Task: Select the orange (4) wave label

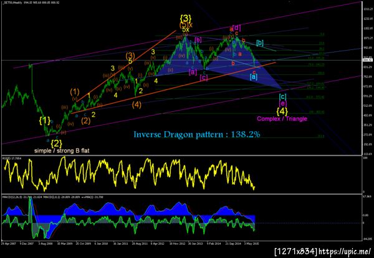Action: tap(137, 104)
